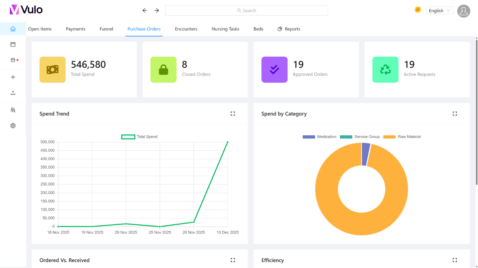Open the calendar icon in the sidebar

point(13,44)
